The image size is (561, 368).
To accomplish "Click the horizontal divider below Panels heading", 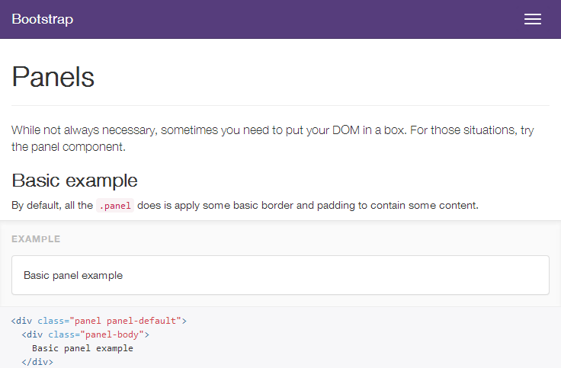I will [x=280, y=105].
